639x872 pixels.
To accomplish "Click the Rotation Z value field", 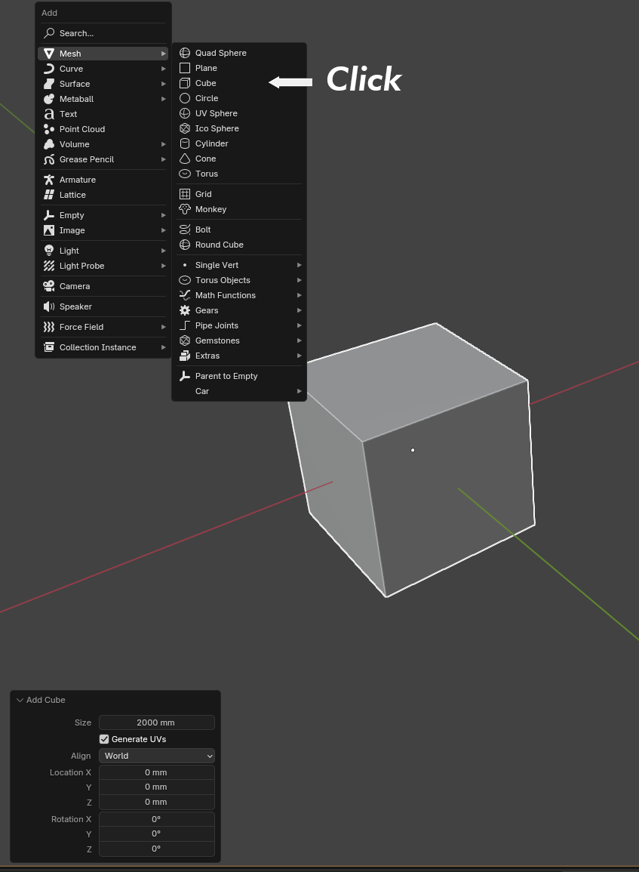I will (x=157, y=849).
